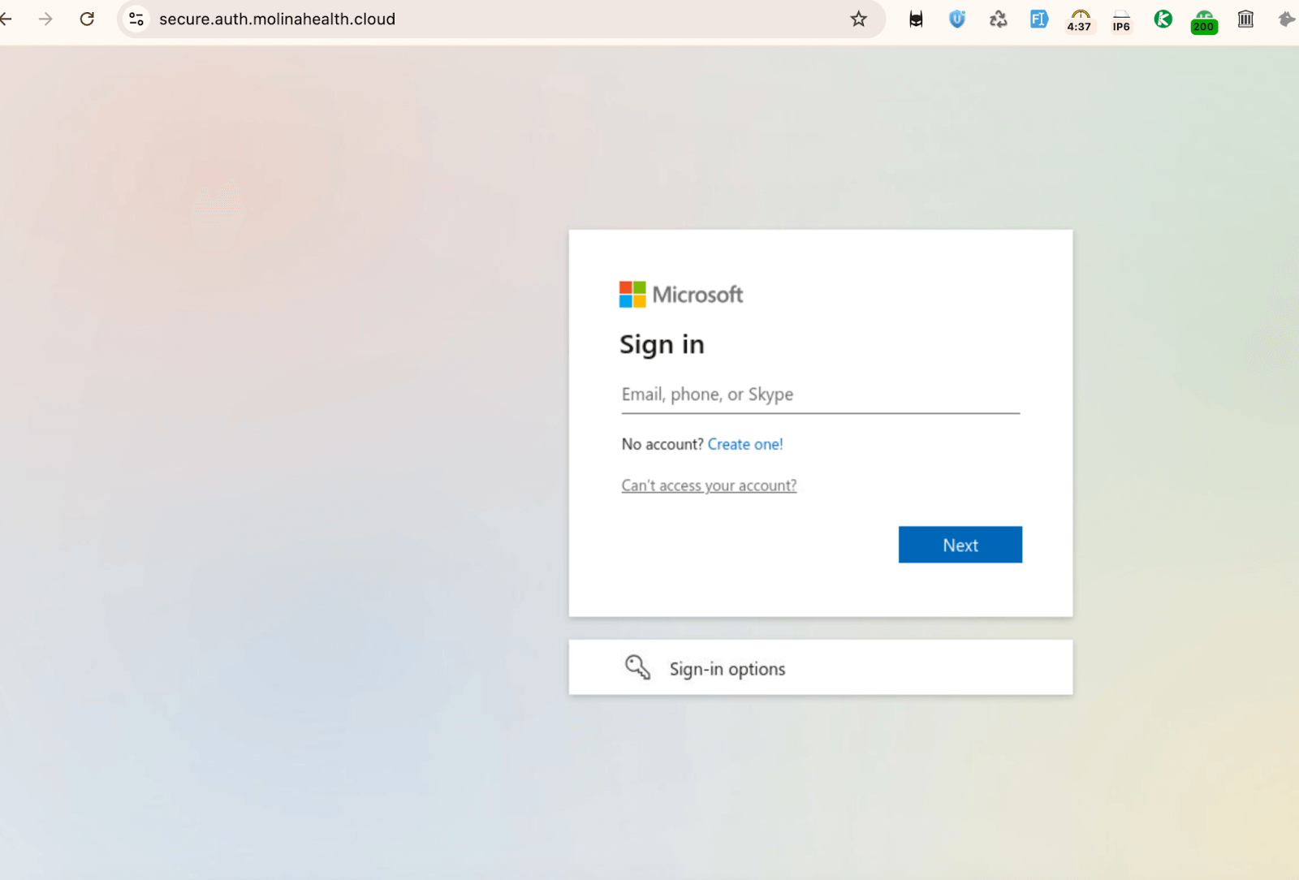The height and width of the screenshot is (880, 1299).
Task: Click the 'Create one!' link
Action: (744, 444)
